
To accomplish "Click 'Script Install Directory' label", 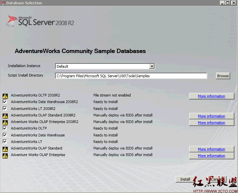I will (x=26, y=75).
